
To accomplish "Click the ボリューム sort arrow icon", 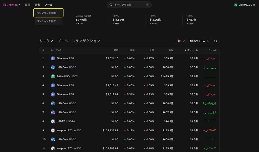I will tap(185, 50).
